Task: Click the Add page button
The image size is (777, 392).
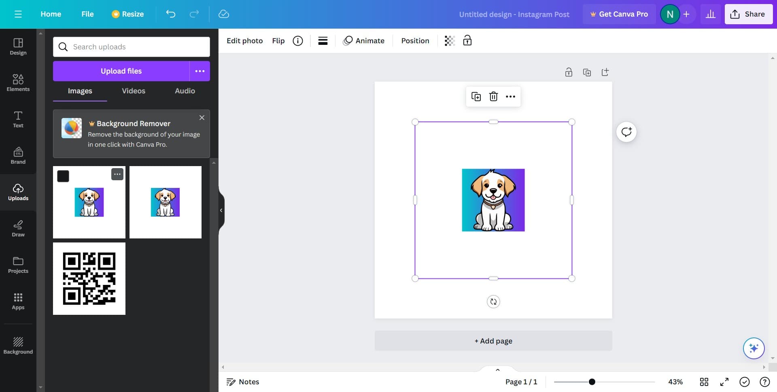Action: tap(493, 341)
